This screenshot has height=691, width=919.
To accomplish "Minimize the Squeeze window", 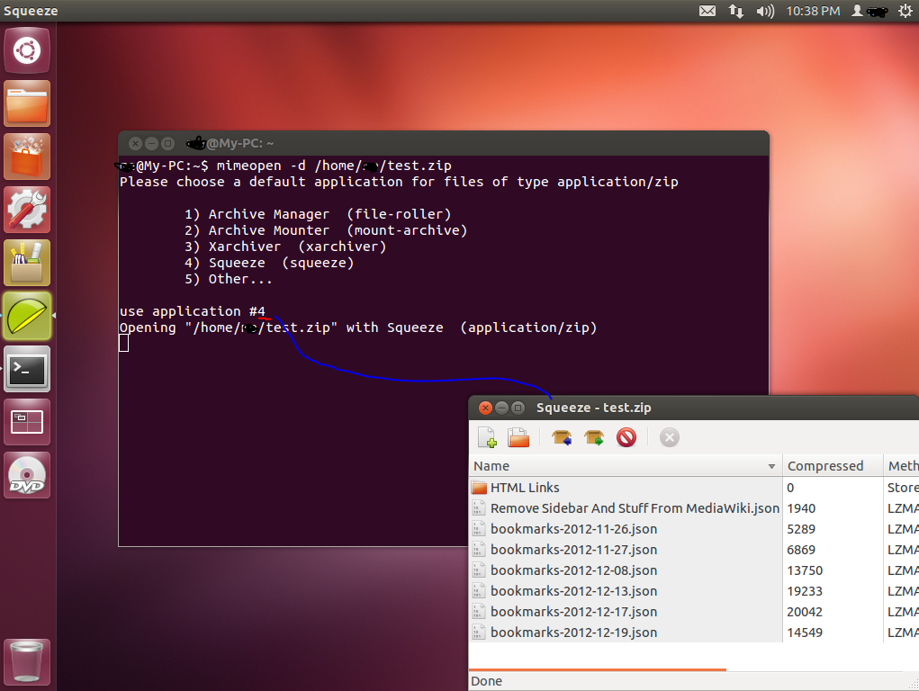I will (501, 408).
